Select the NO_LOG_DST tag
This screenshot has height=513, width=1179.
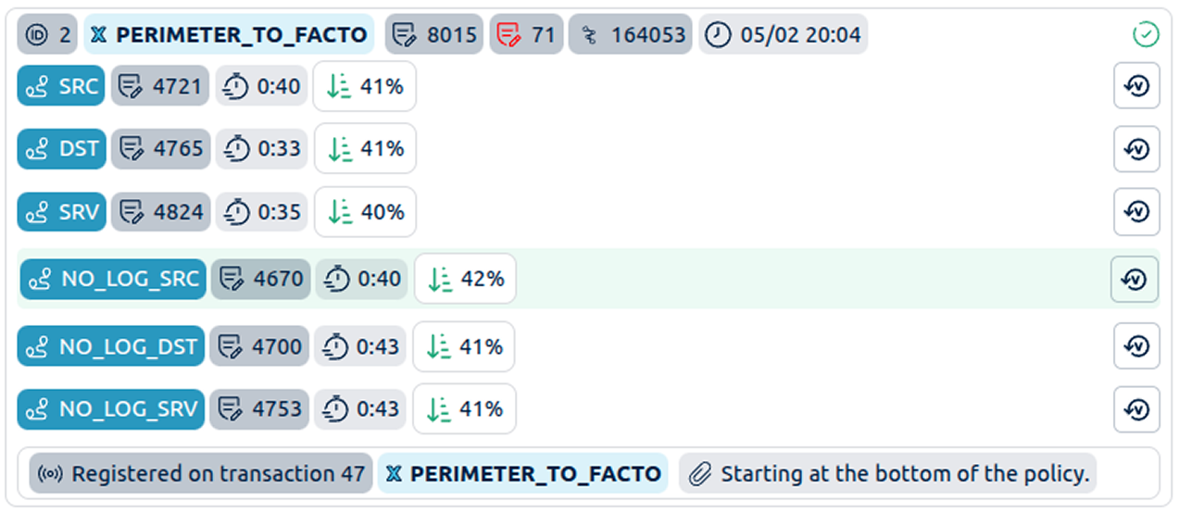(x=111, y=346)
